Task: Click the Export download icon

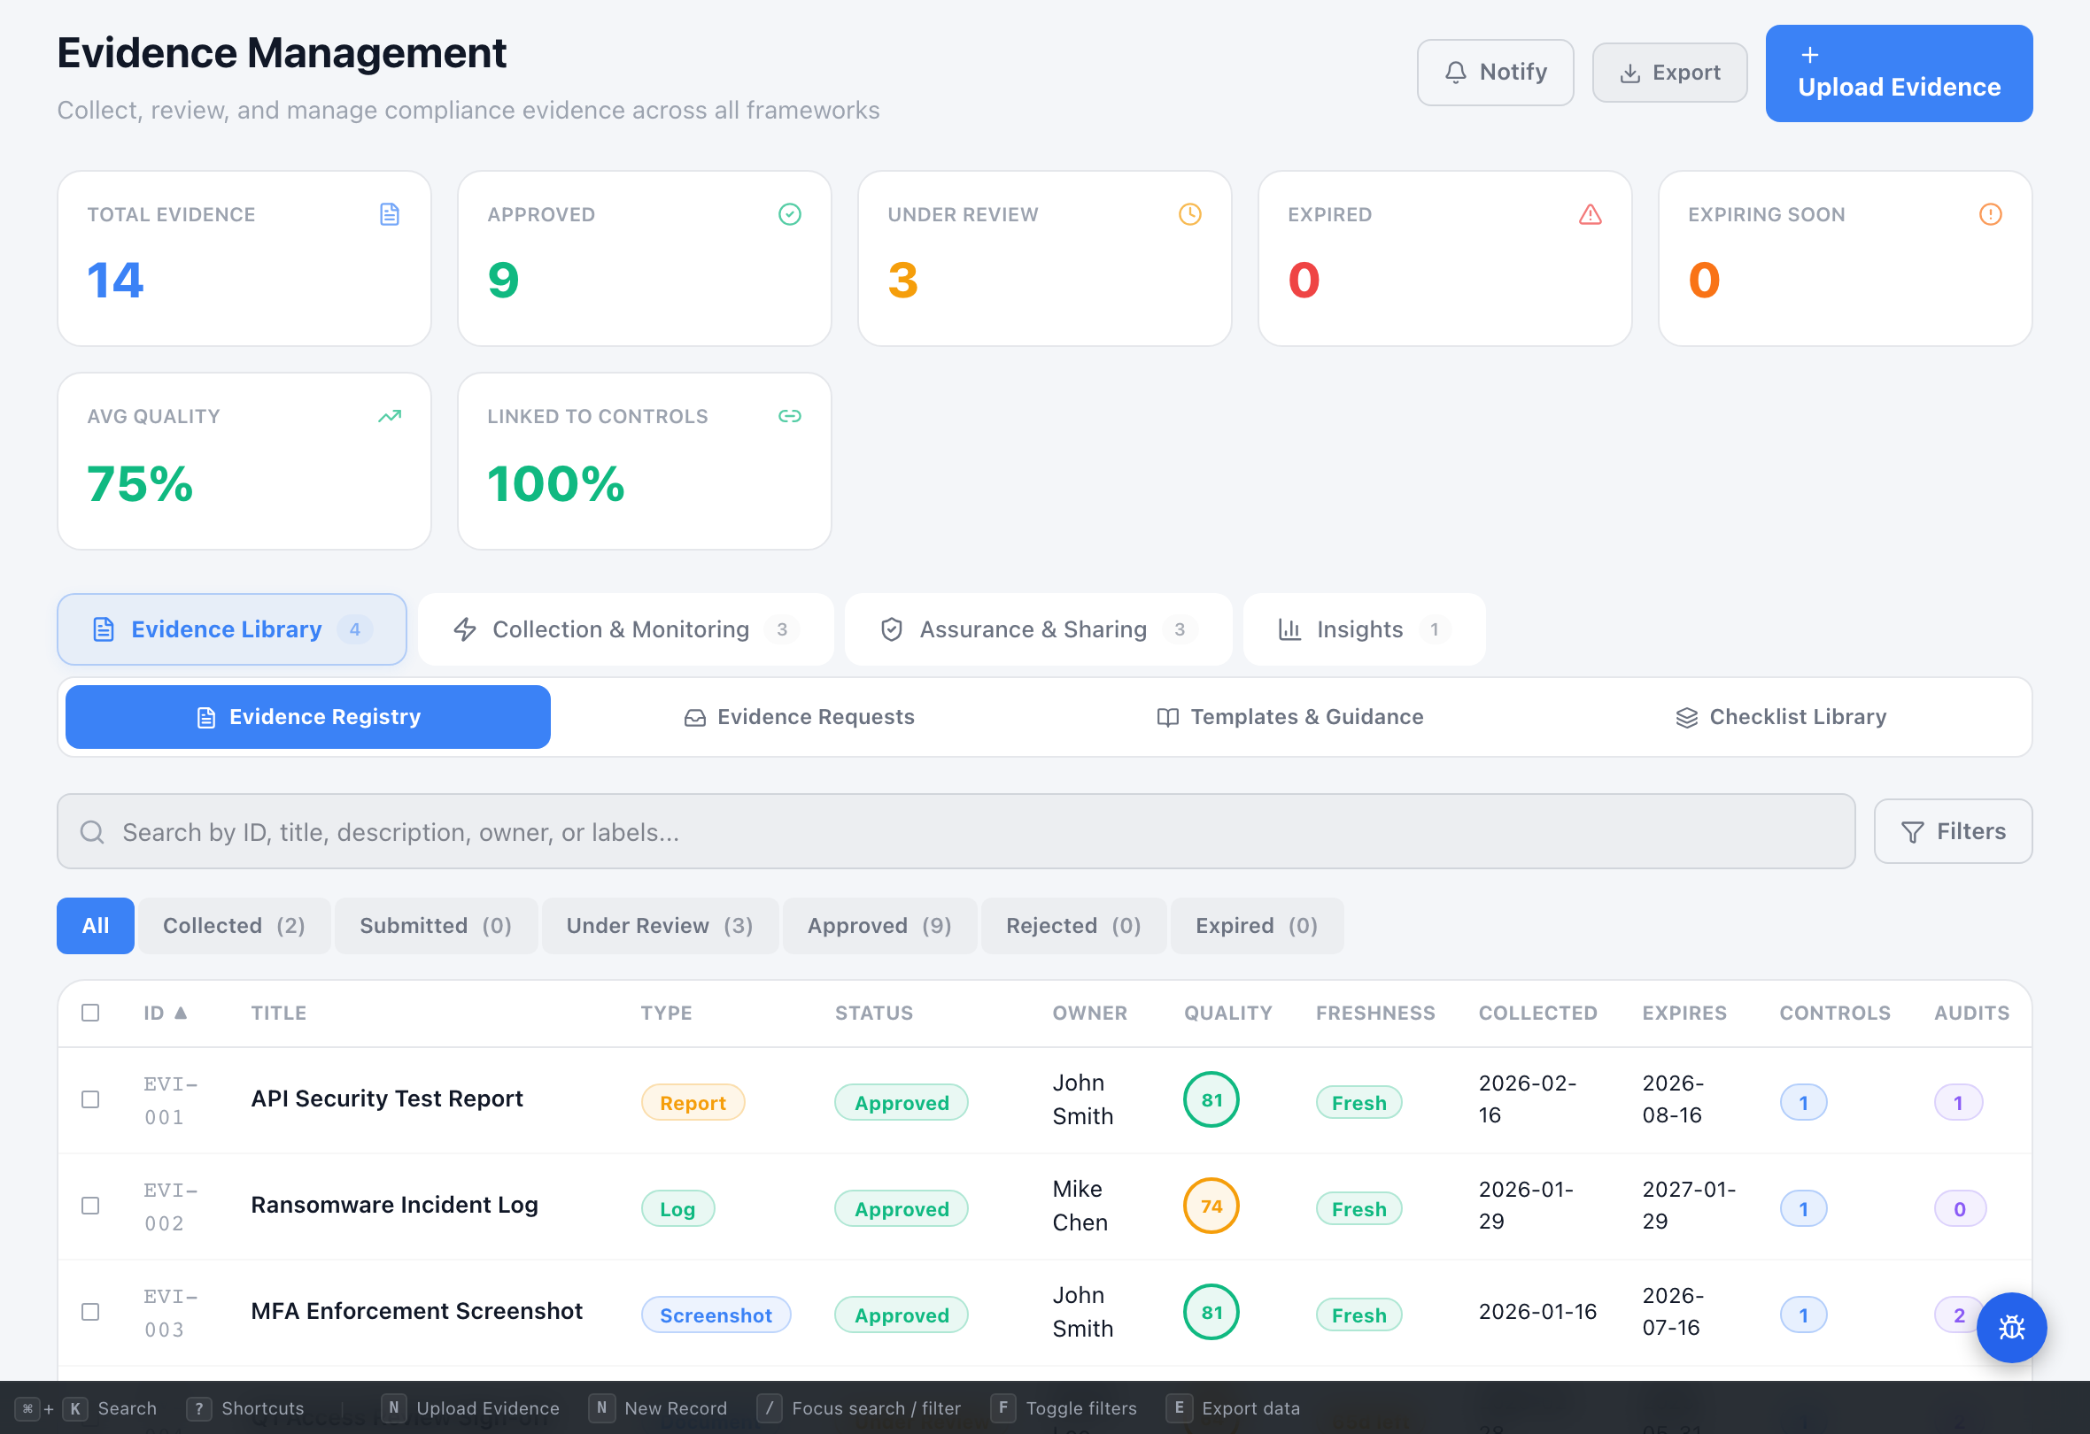Action: tap(1629, 72)
